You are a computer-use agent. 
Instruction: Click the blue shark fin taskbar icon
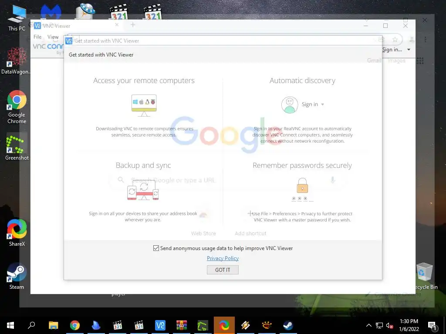tap(96, 325)
